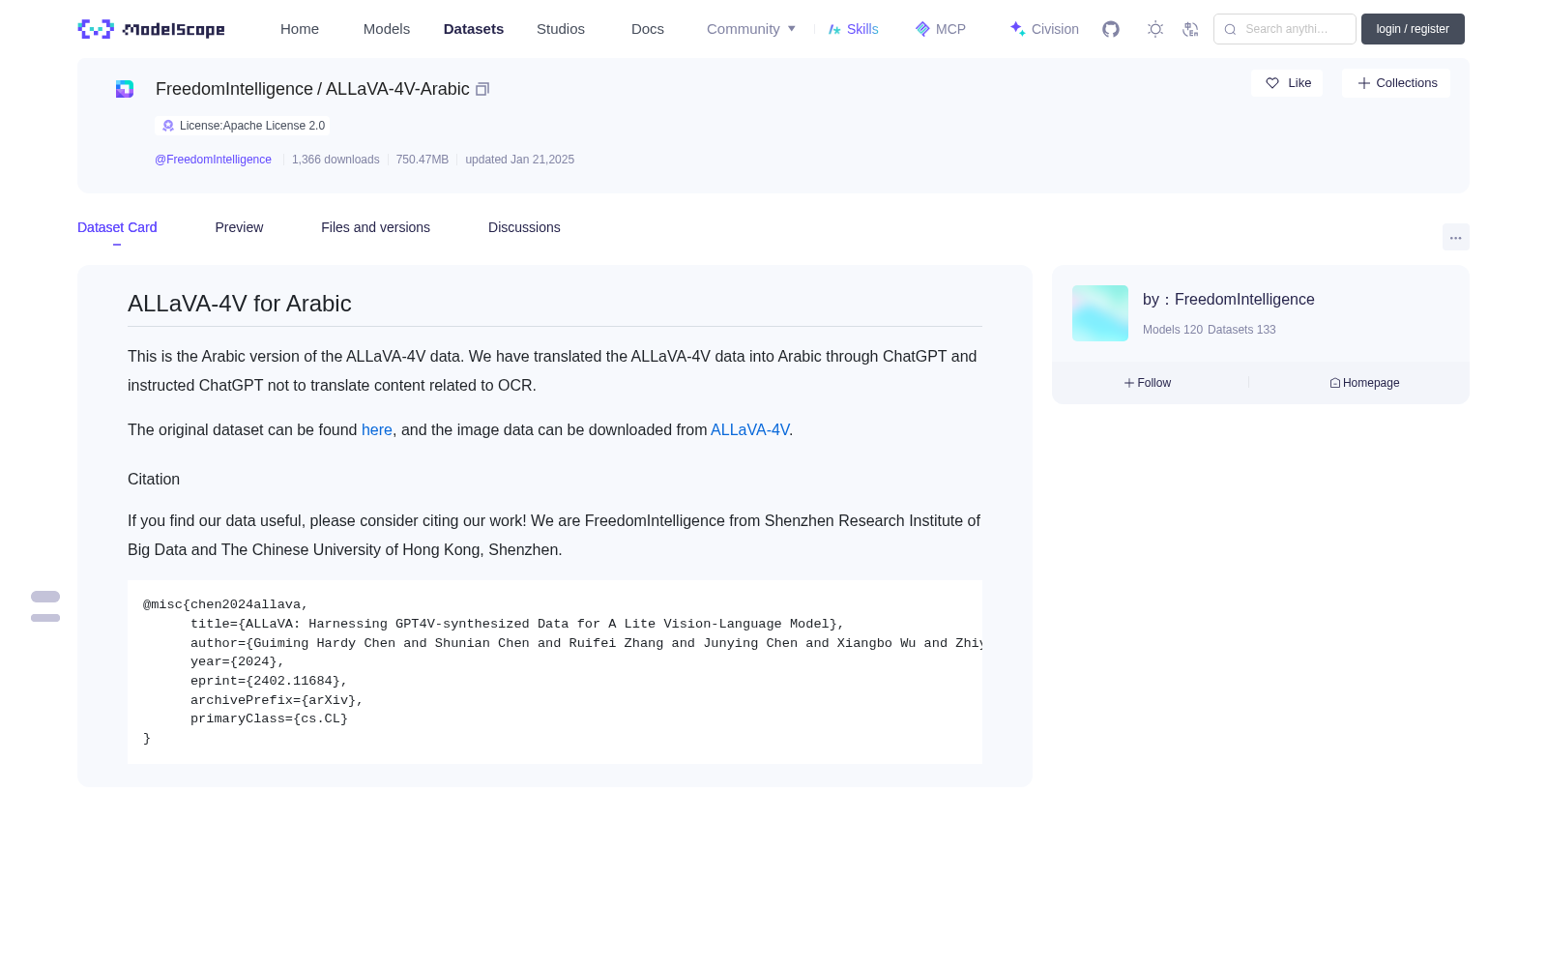Click the login / register button
Image resolution: width=1547 pixels, height=967 pixels.
coord(1413,29)
